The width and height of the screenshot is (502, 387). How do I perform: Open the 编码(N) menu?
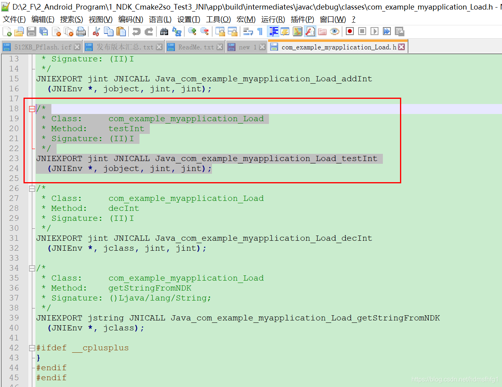point(131,20)
